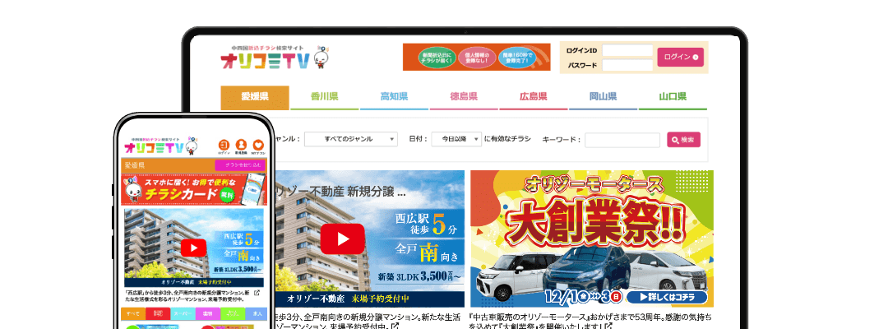Screen dimensions: 888x329
Task: Tap the phone member registration icon
Action: pyautogui.click(x=241, y=146)
